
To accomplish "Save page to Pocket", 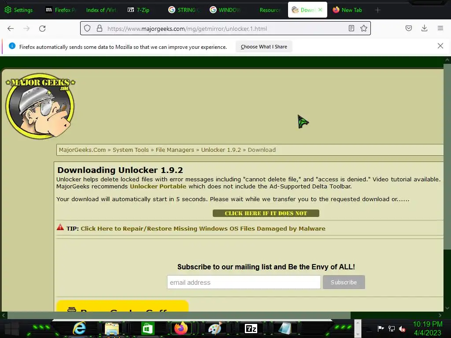I will (x=408, y=28).
